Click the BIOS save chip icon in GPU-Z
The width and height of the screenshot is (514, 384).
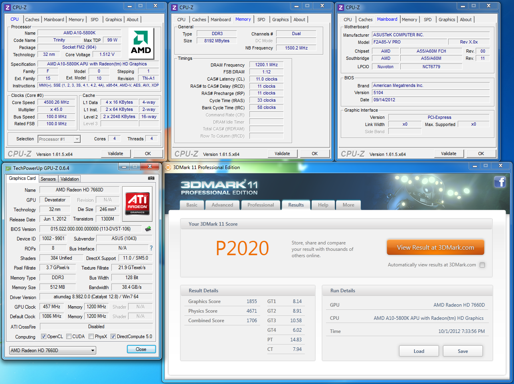(148, 229)
